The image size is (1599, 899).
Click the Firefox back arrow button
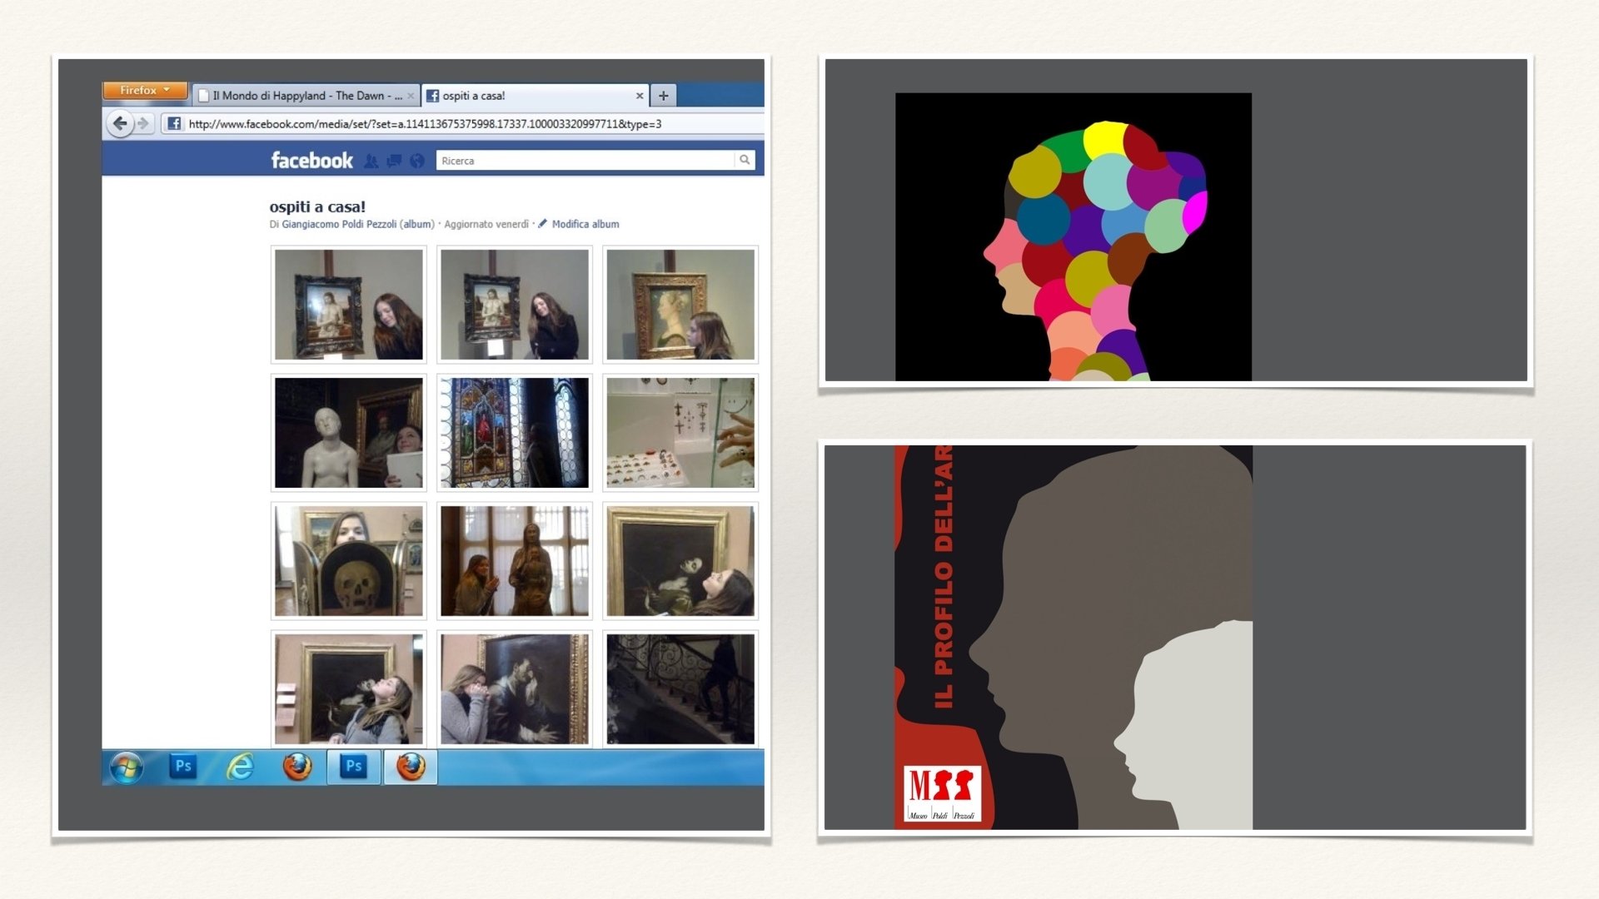click(x=120, y=124)
